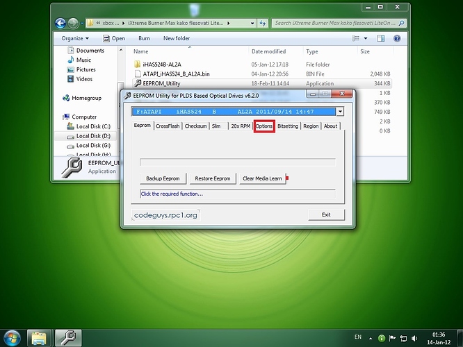Show hidden tray icons arrow
Image resolution: width=463 pixels, height=347 pixels.
coord(371,339)
